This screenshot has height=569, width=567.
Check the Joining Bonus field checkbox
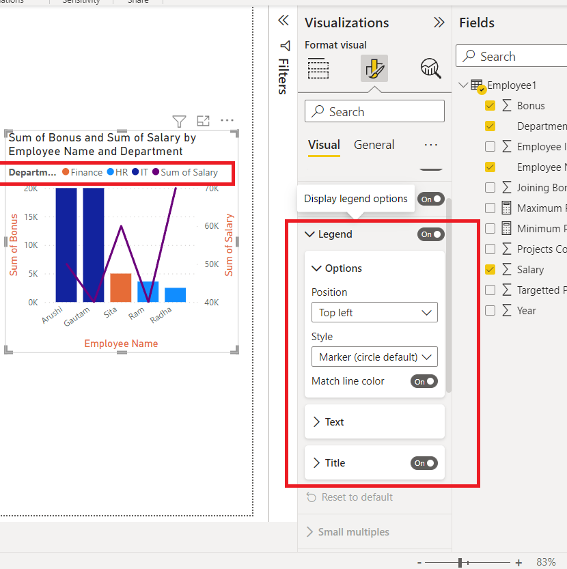point(490,187)
